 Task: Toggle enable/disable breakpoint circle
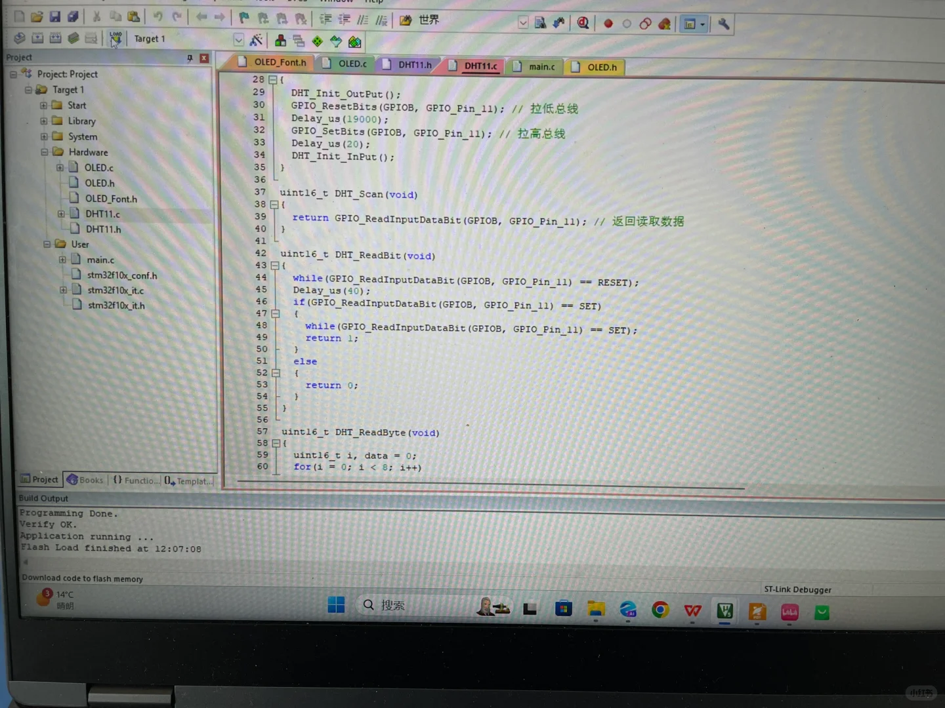coord(627,24)
